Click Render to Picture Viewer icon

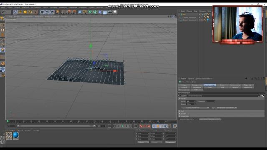pos(68,12)
